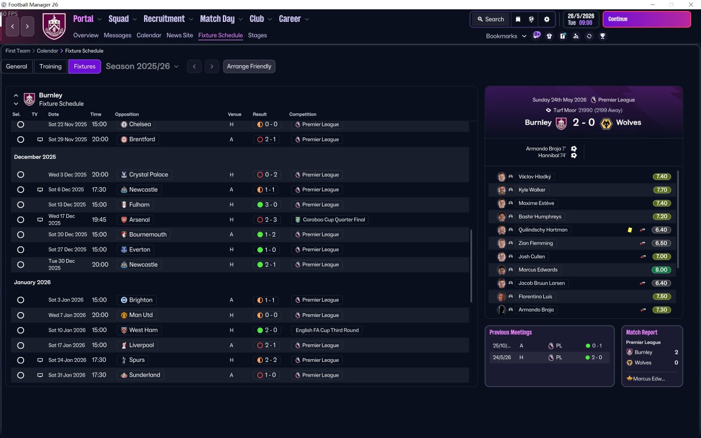Click the Wolves badge in match summary
This screenshot has width=701, height=438.
coord(606,123)
